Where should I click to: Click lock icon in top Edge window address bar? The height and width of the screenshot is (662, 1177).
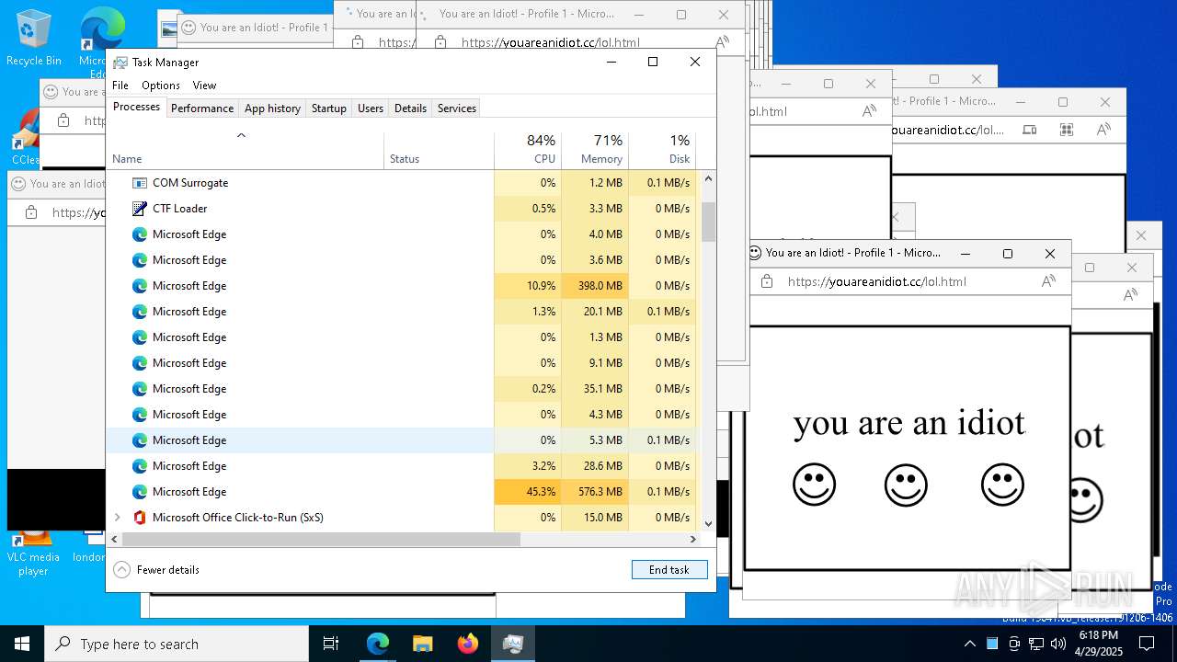440,42
